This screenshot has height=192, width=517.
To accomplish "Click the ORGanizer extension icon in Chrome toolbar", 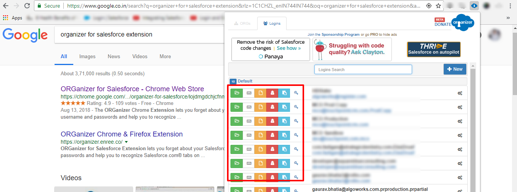I will point(474,6).
